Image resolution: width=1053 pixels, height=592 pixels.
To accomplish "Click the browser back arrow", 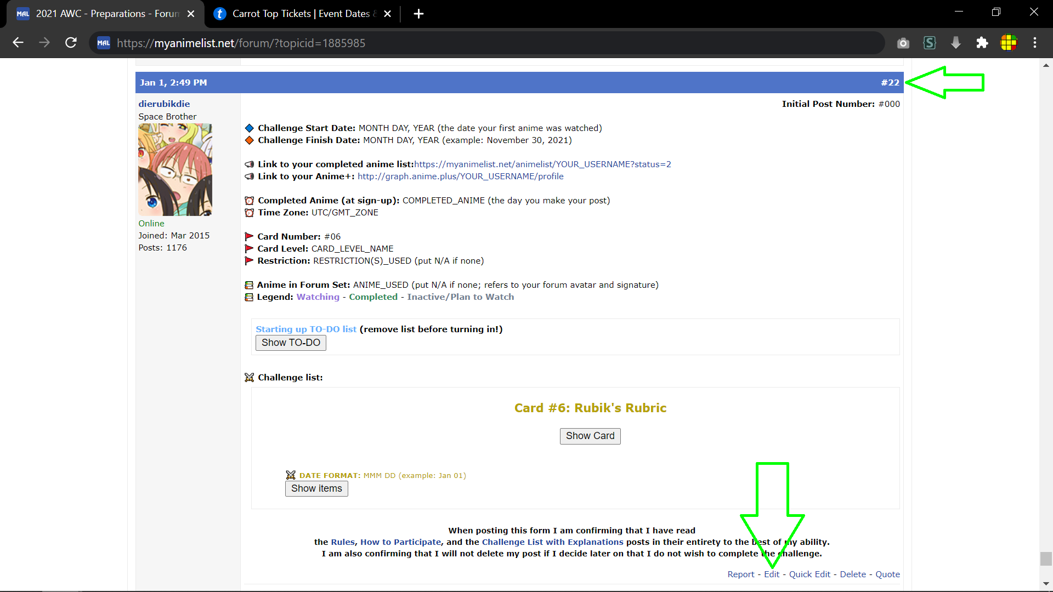I will (x=18, y=43).
